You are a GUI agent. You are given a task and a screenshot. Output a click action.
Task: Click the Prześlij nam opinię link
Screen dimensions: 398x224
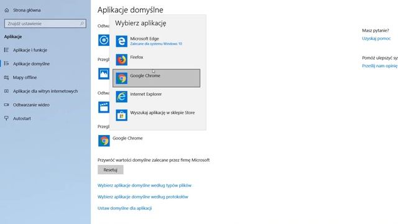pyautogui.click(x=380, y=66)
